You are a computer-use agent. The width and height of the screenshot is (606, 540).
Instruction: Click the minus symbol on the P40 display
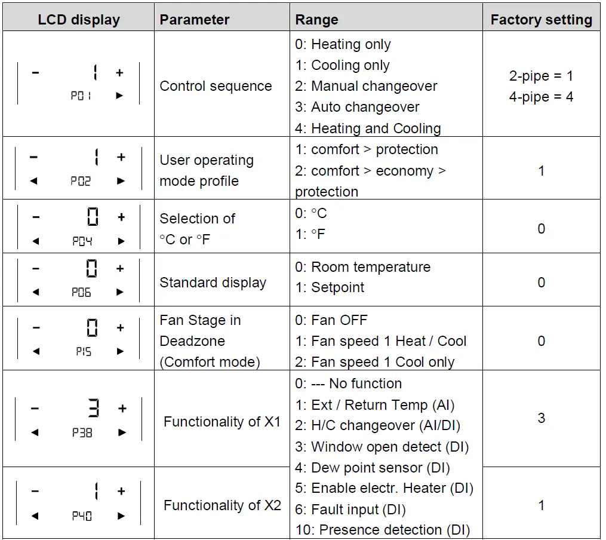[35, 491]
